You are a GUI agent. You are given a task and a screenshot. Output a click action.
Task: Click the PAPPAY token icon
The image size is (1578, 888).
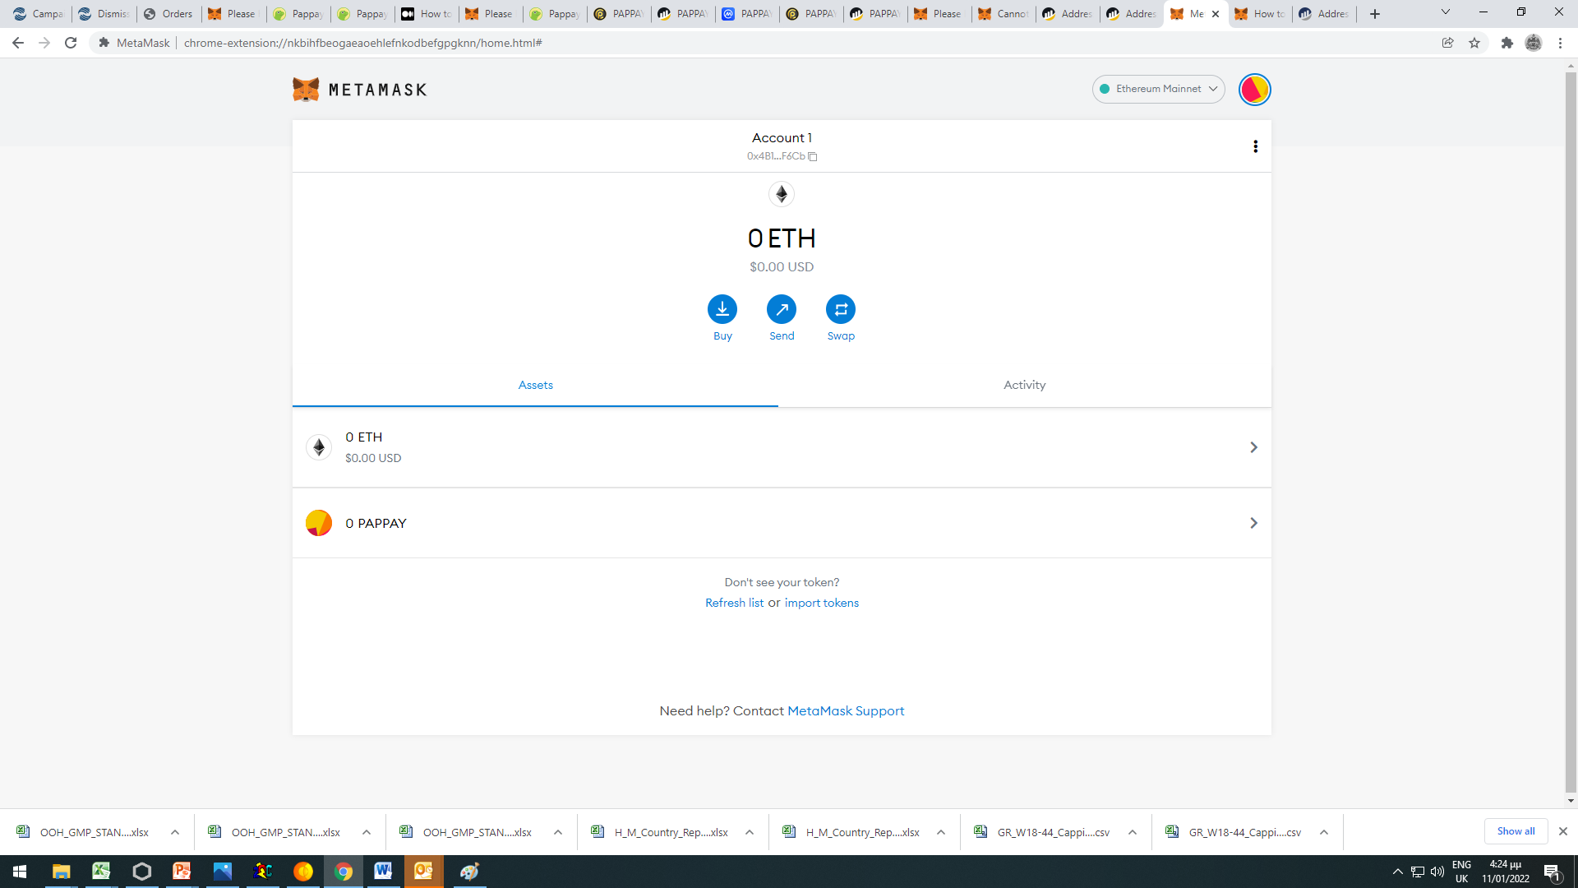[319, 523]
